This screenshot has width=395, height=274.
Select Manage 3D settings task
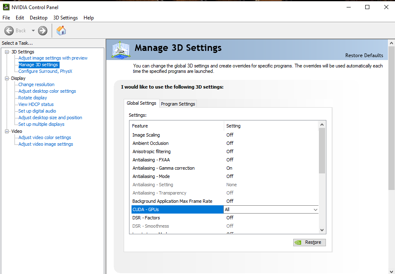38,65
